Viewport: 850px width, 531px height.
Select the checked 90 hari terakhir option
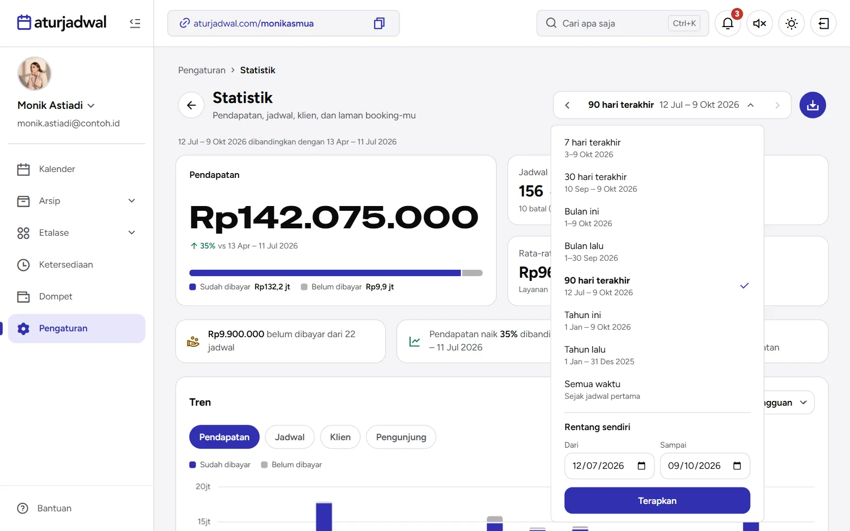coord(657,286)
